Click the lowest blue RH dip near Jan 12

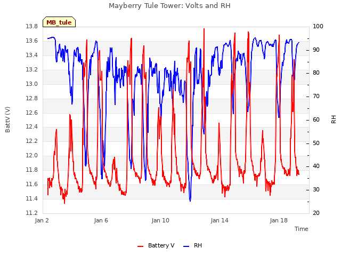[190, 201]
